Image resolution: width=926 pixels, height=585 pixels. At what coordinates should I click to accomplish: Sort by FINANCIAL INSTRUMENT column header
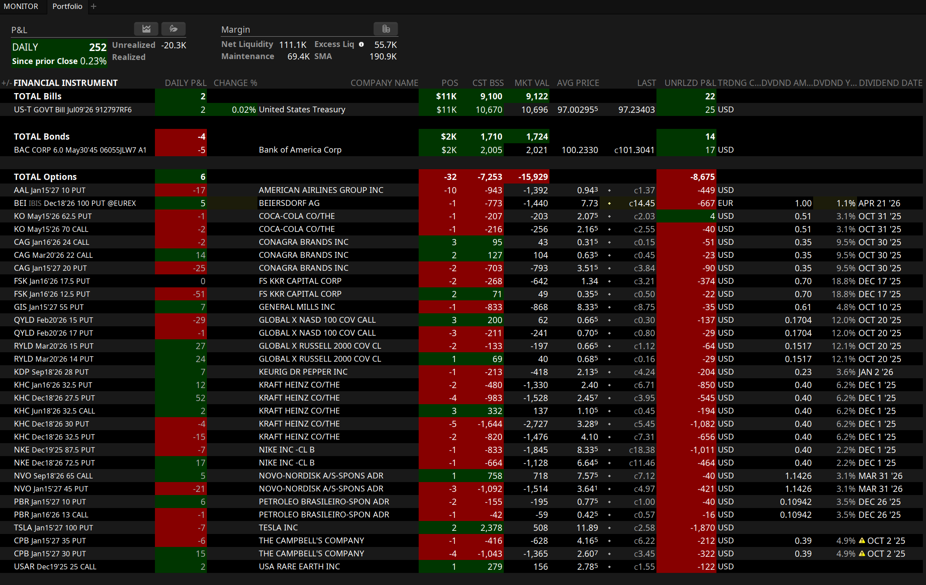(x=65, y=83)
